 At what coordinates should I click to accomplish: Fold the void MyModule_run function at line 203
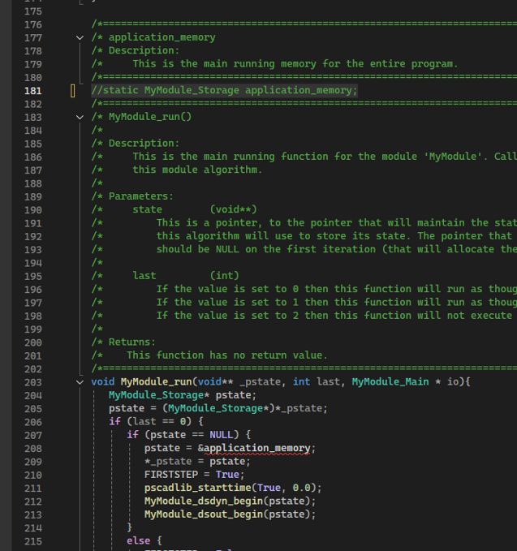[x=80, y=382]
